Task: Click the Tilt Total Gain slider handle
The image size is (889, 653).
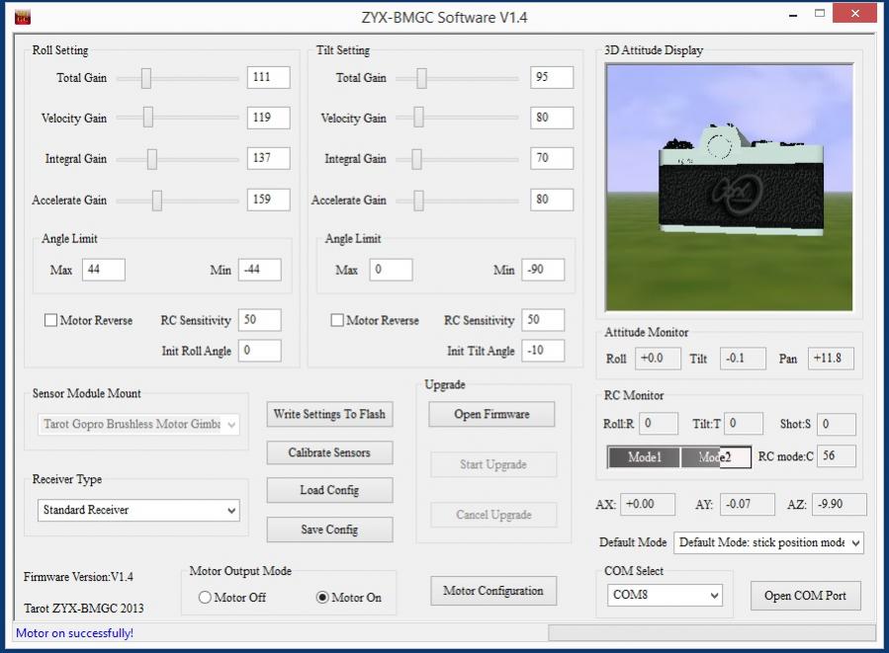Action: 422,78
